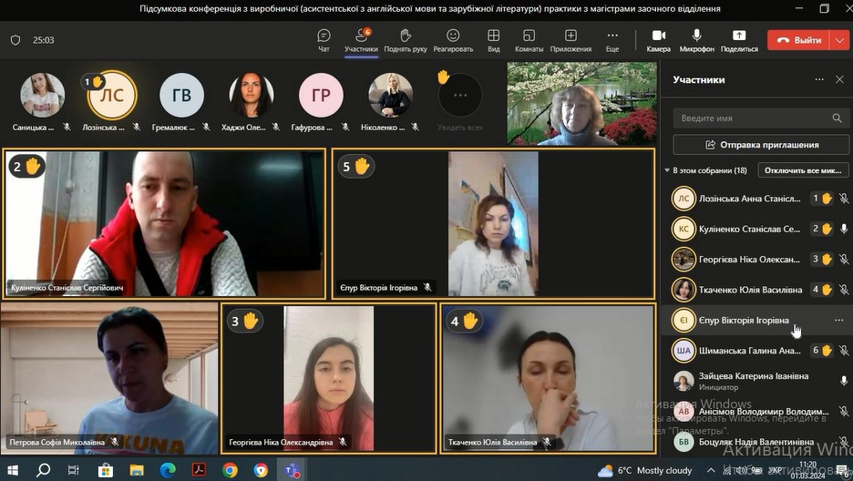Open more options in Участники panel header
Viewport: 853px width, 481px height.
819,79
